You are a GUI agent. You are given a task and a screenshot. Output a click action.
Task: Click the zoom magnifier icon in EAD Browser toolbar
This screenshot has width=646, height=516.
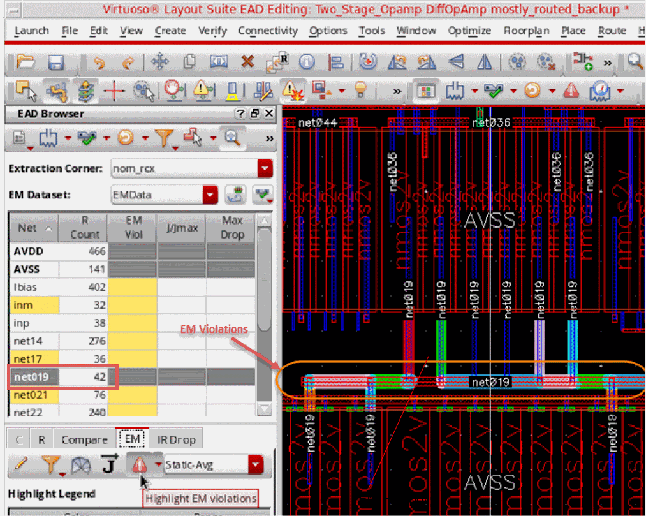coord(232,137)
